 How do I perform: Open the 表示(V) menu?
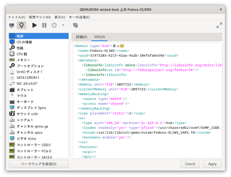[x=60, y=17]
